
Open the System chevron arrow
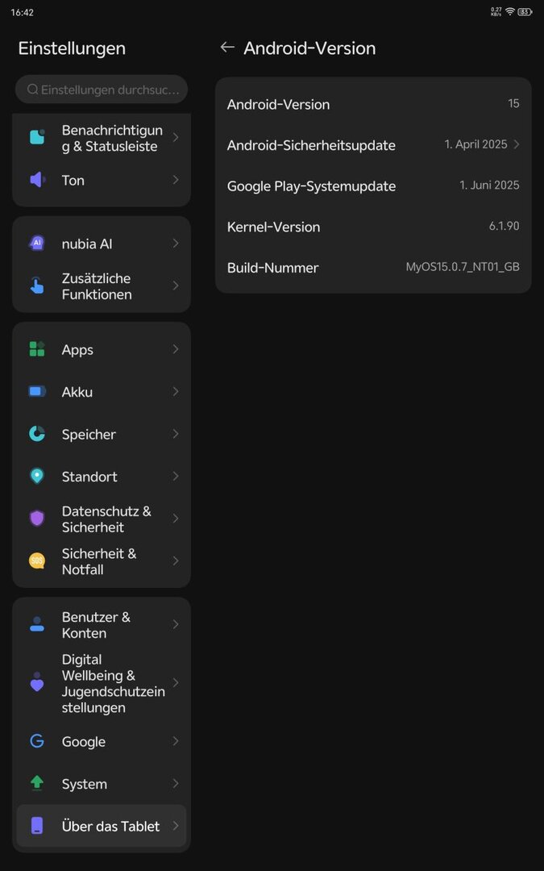(x=175, y=784)
